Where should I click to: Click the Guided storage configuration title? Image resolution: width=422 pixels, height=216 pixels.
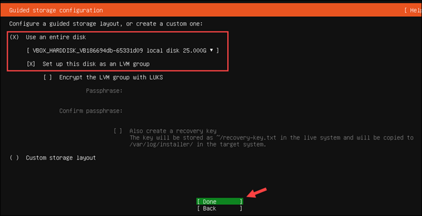[x=56, y=10]
